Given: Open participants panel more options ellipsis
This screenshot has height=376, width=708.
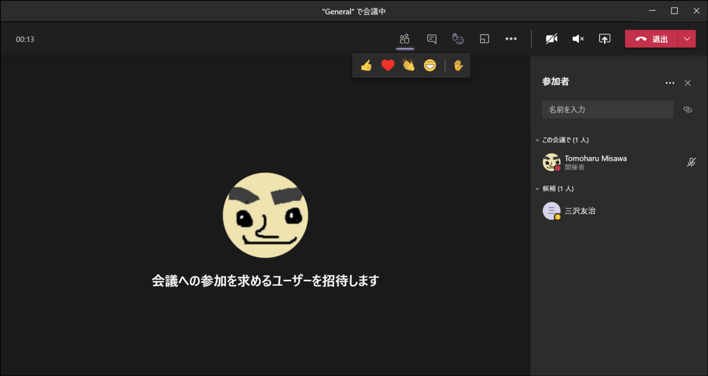Looking at the screenshot, I should tap(670, 83).
